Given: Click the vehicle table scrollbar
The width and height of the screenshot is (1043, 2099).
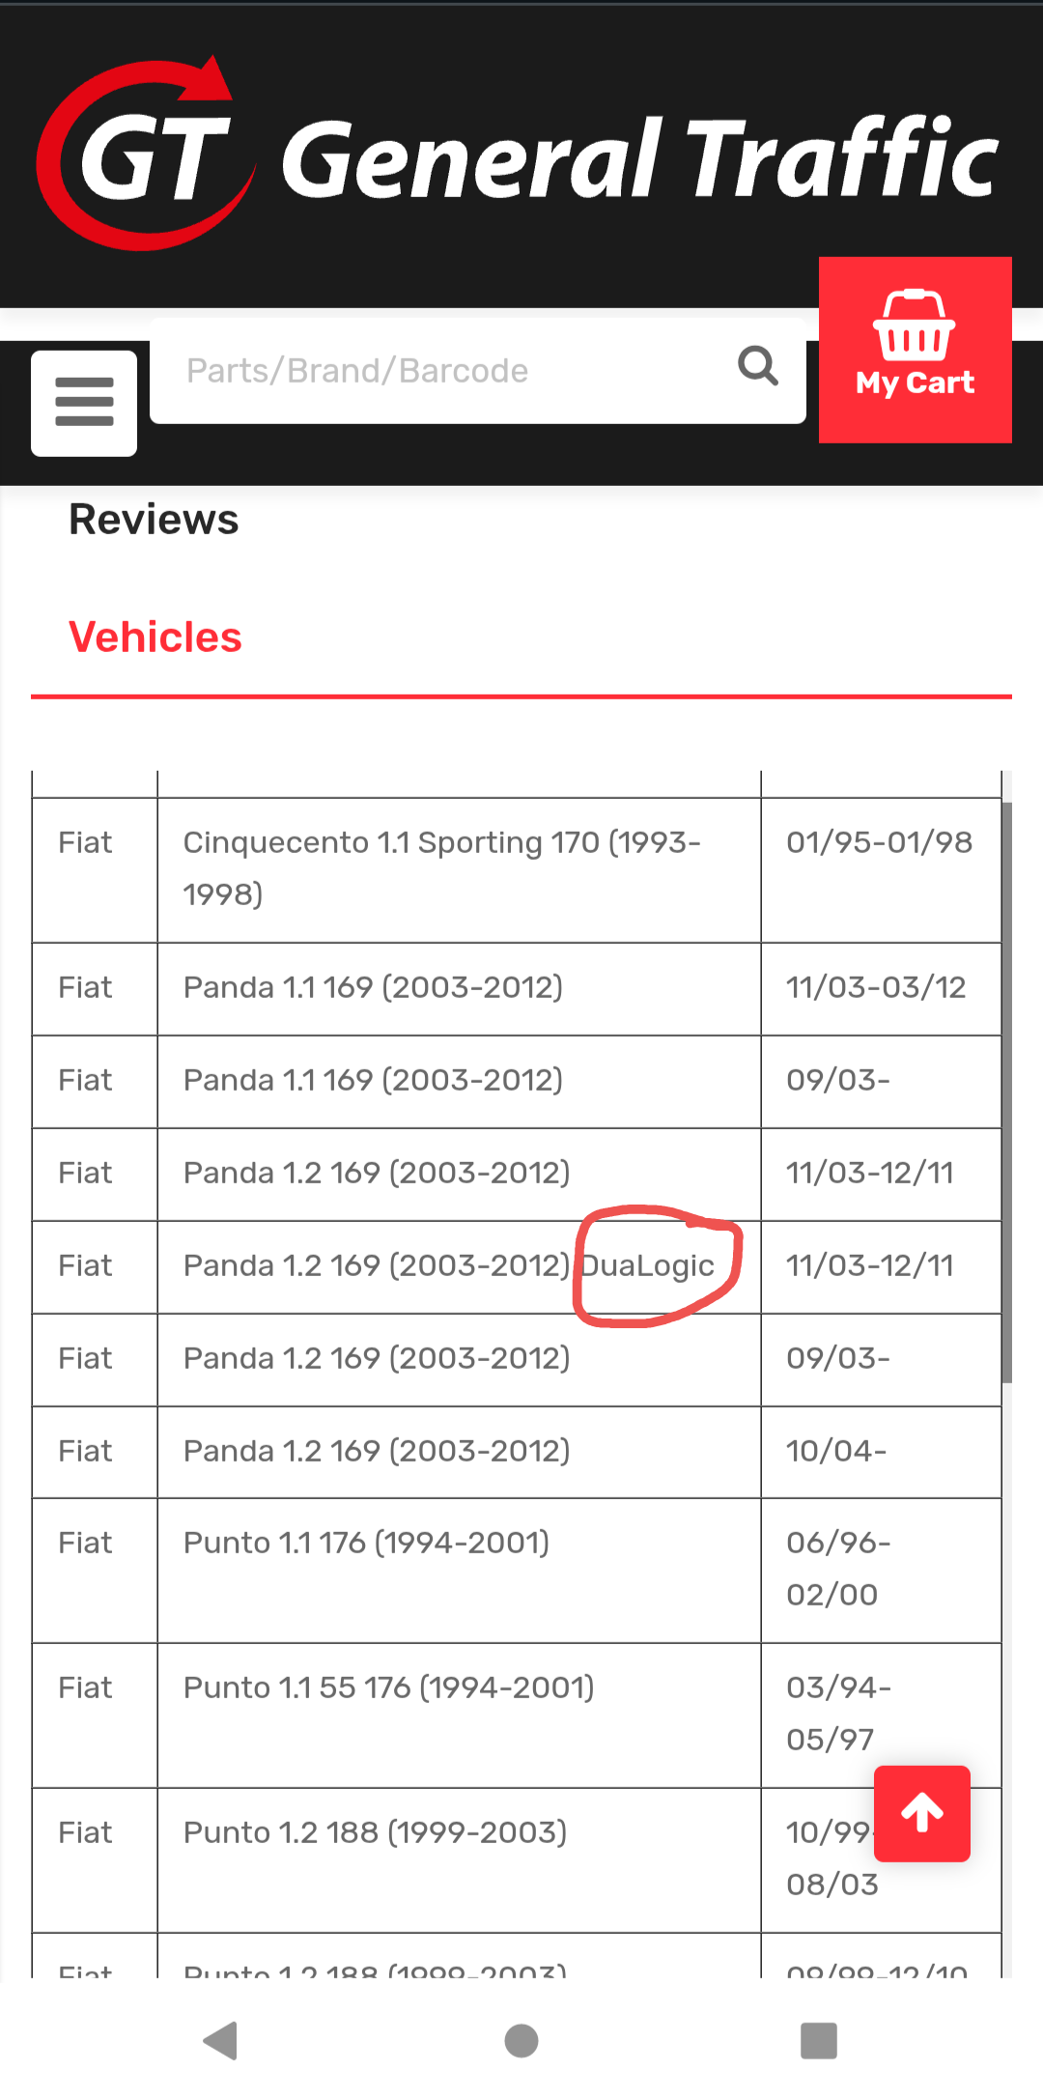Looking at the screenshot, I should [1006, 1092].
